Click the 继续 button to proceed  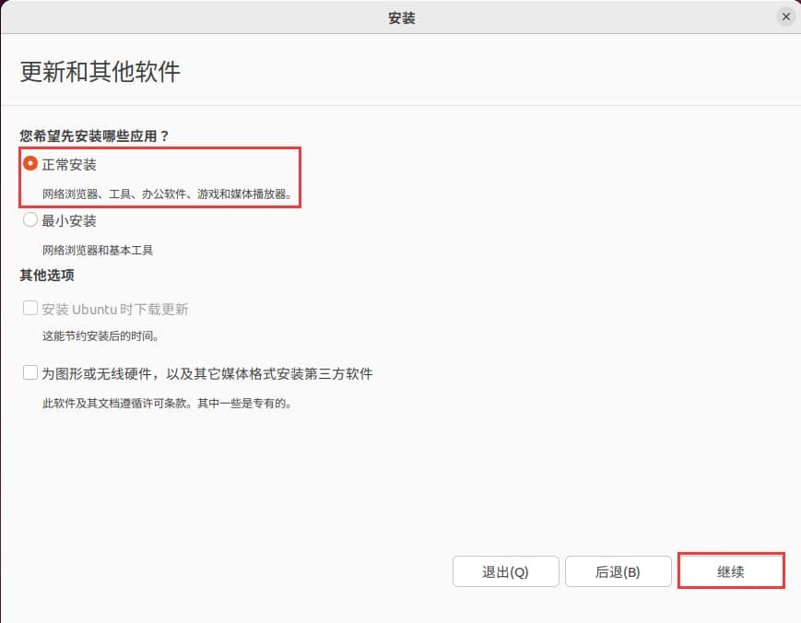click(731, 571)
